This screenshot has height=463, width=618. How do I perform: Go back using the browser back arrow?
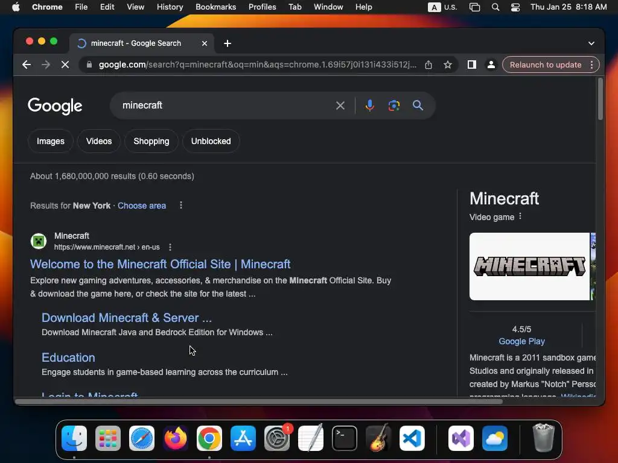(x=27, y=65)
